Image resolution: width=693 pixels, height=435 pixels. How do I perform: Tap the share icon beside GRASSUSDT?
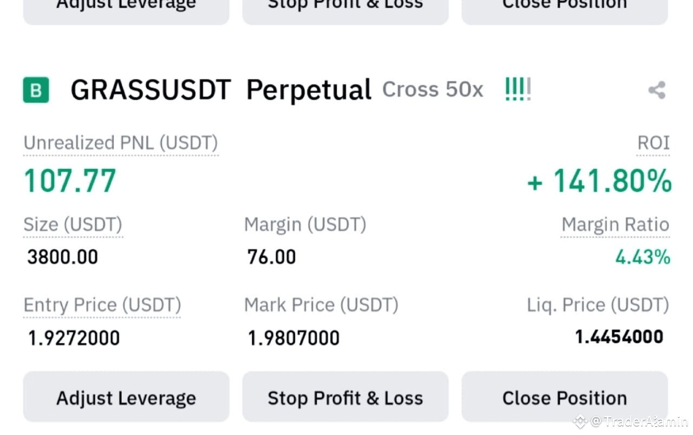tap(657, 90)
